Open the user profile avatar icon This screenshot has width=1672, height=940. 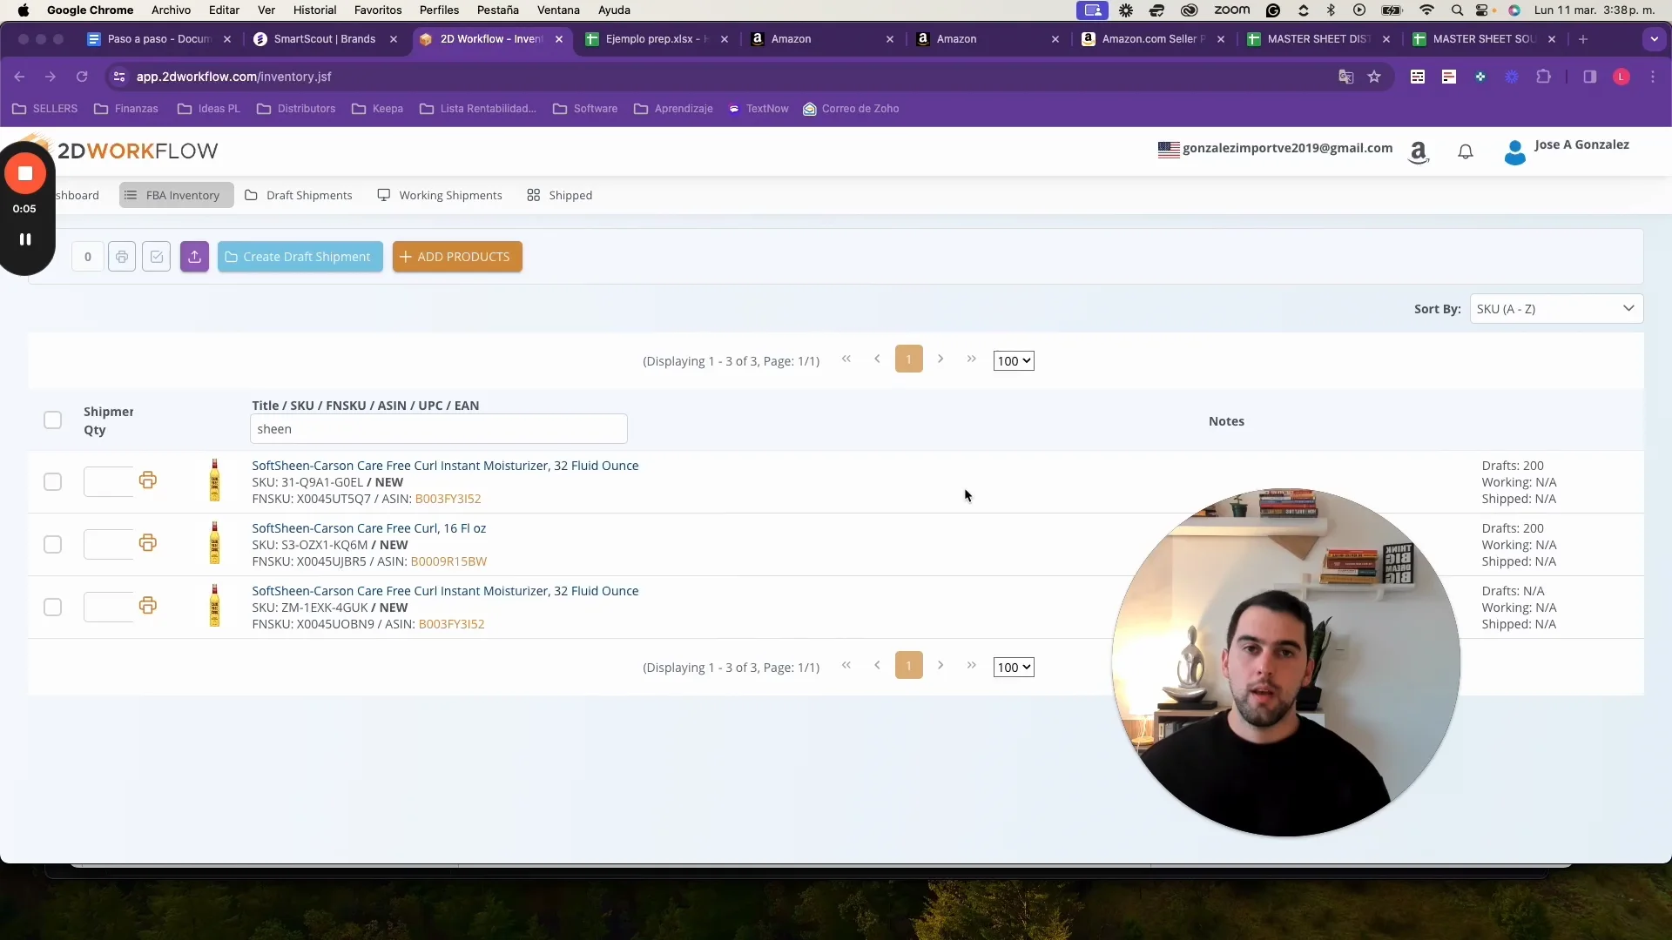tap(1515, 152)
